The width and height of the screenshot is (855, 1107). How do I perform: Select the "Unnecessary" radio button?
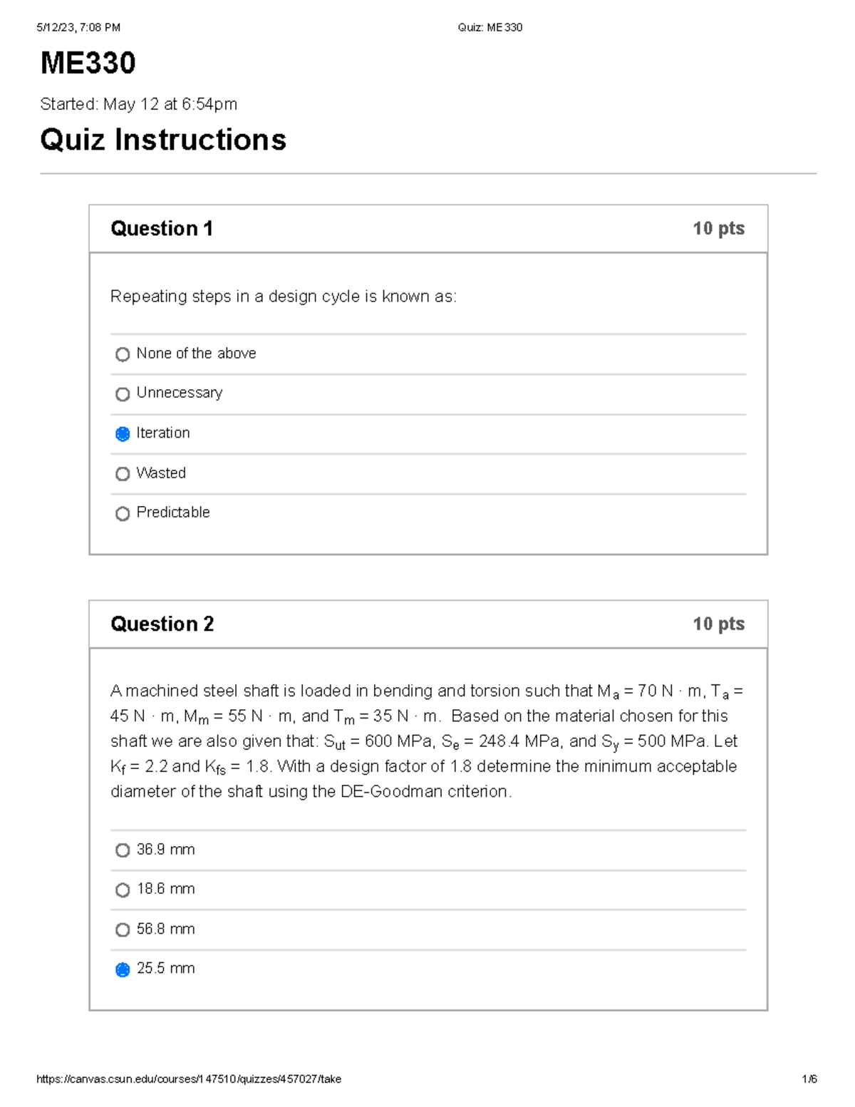pyautogui.click(x=123, y=394)
